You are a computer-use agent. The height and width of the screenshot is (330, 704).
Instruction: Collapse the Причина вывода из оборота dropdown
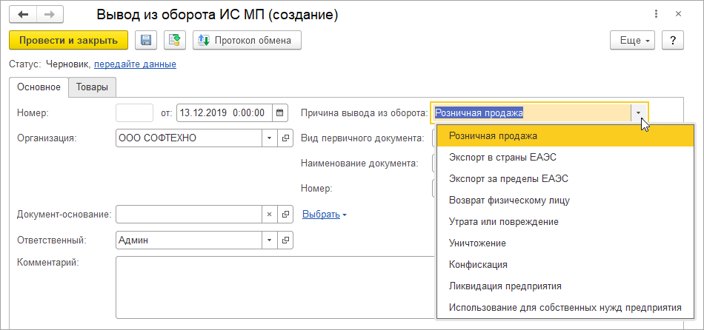(x=638, y=113)
